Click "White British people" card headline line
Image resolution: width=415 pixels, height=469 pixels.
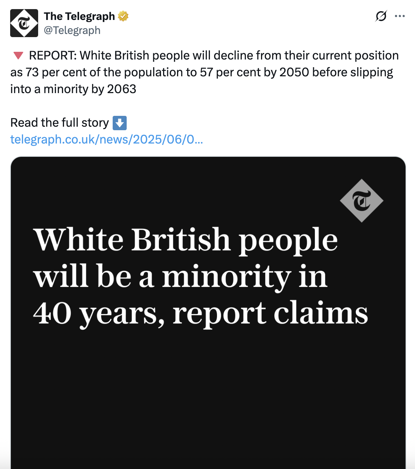(x=185, y=240)
